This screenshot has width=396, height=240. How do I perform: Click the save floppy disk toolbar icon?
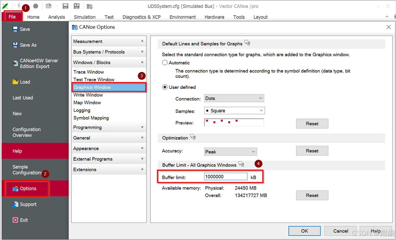coord(65,6)
